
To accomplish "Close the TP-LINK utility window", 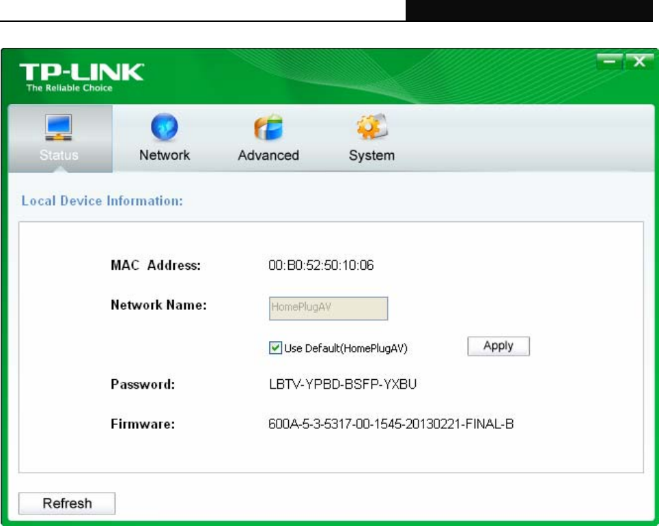I will [639, 61].
